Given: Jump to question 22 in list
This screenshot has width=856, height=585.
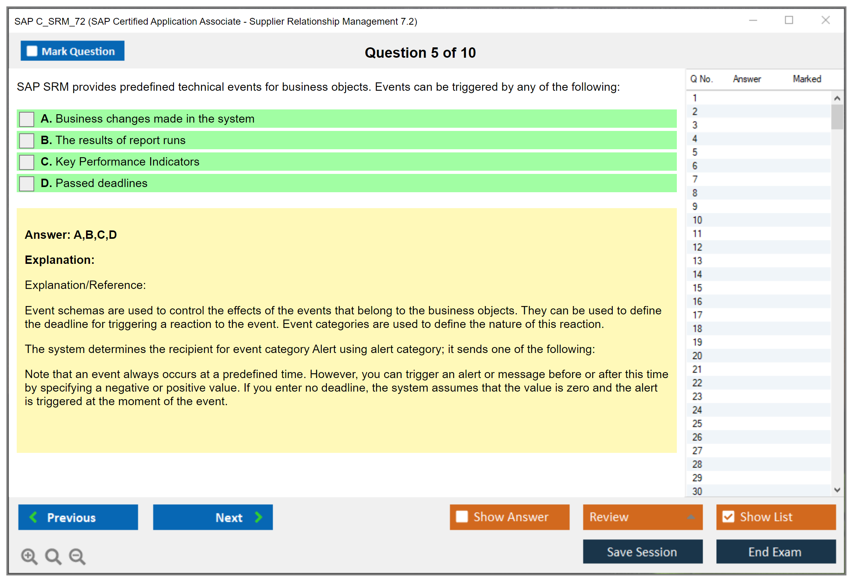Looking at the screenshot, I should pos(697,383).
